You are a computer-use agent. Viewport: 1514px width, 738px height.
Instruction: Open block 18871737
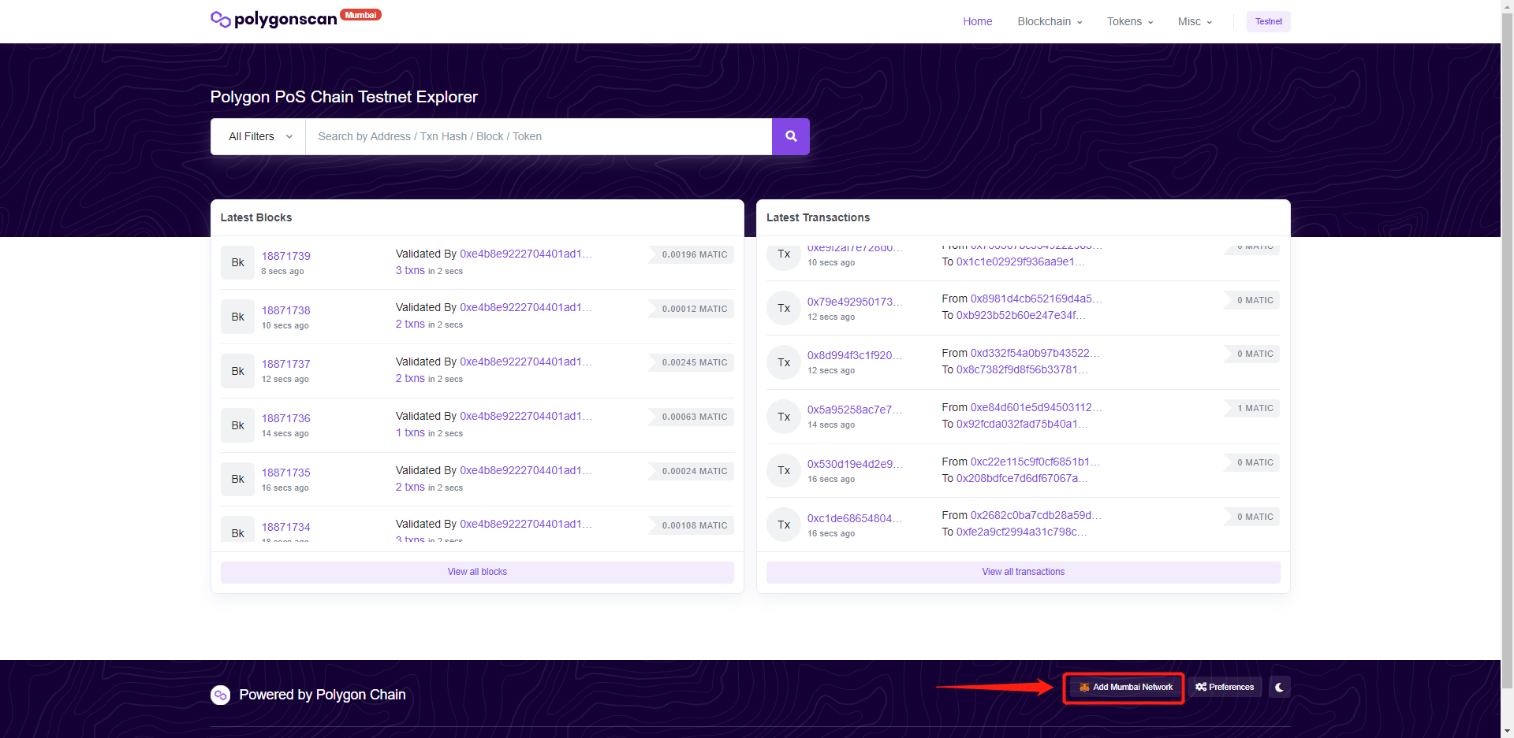tap(285, 364)
